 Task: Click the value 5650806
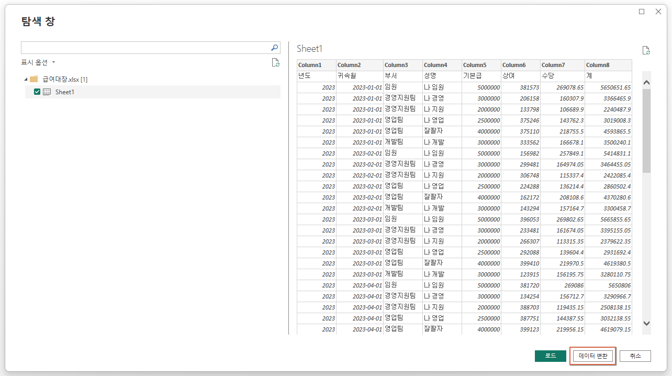pyautogui.click(x=620, y=285)
